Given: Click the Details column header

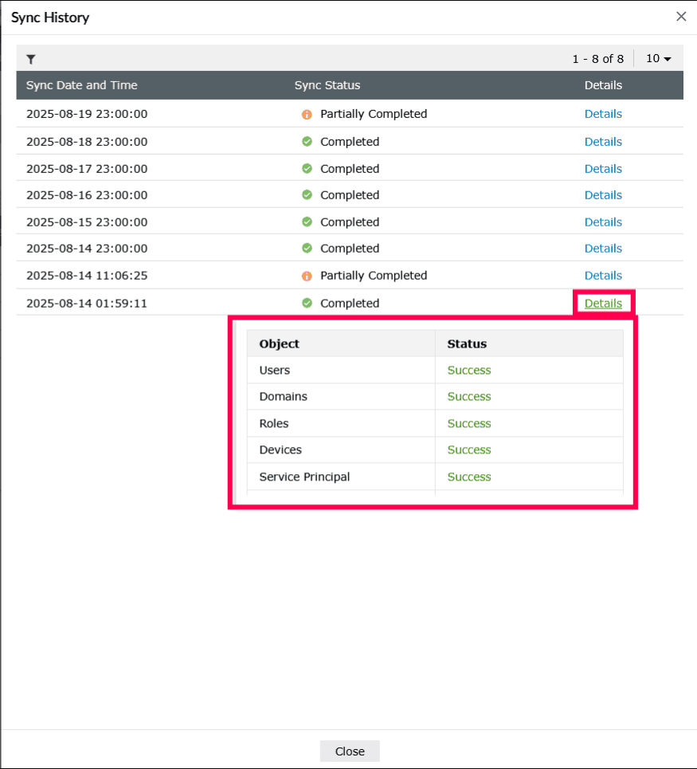Looking at the screenshot, I should 603,85.
